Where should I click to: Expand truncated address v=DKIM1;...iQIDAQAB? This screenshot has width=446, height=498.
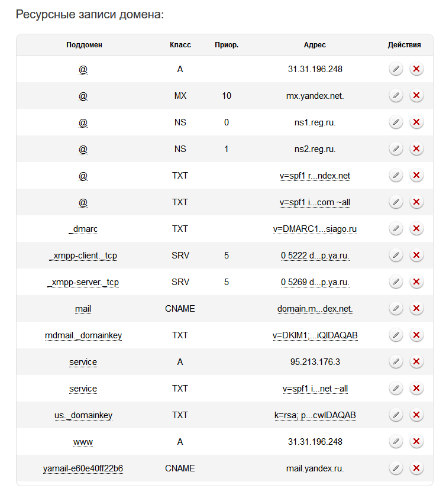(315, 335)
